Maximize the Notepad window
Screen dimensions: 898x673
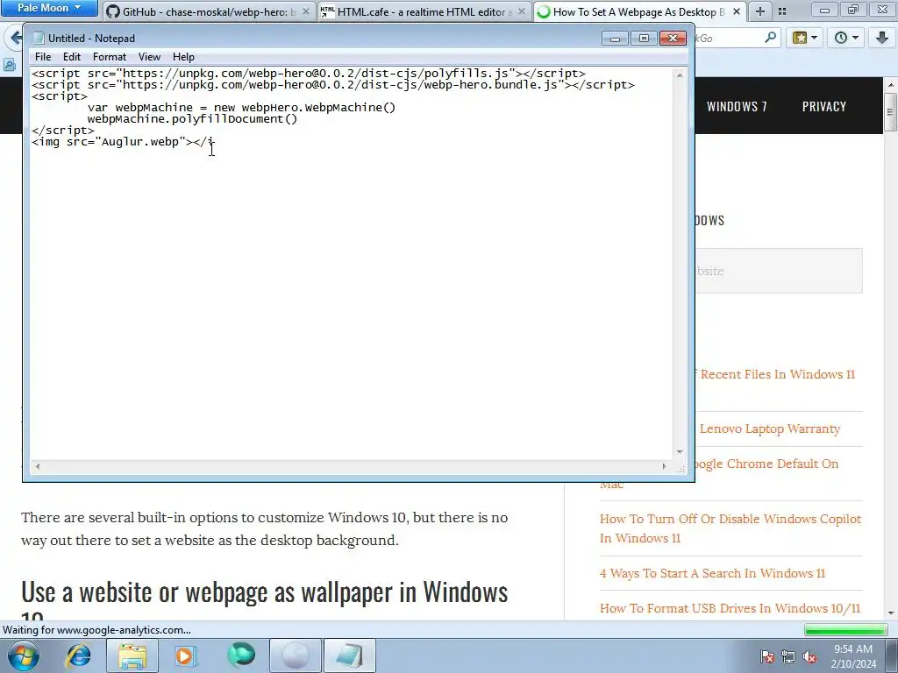[644, 39]
